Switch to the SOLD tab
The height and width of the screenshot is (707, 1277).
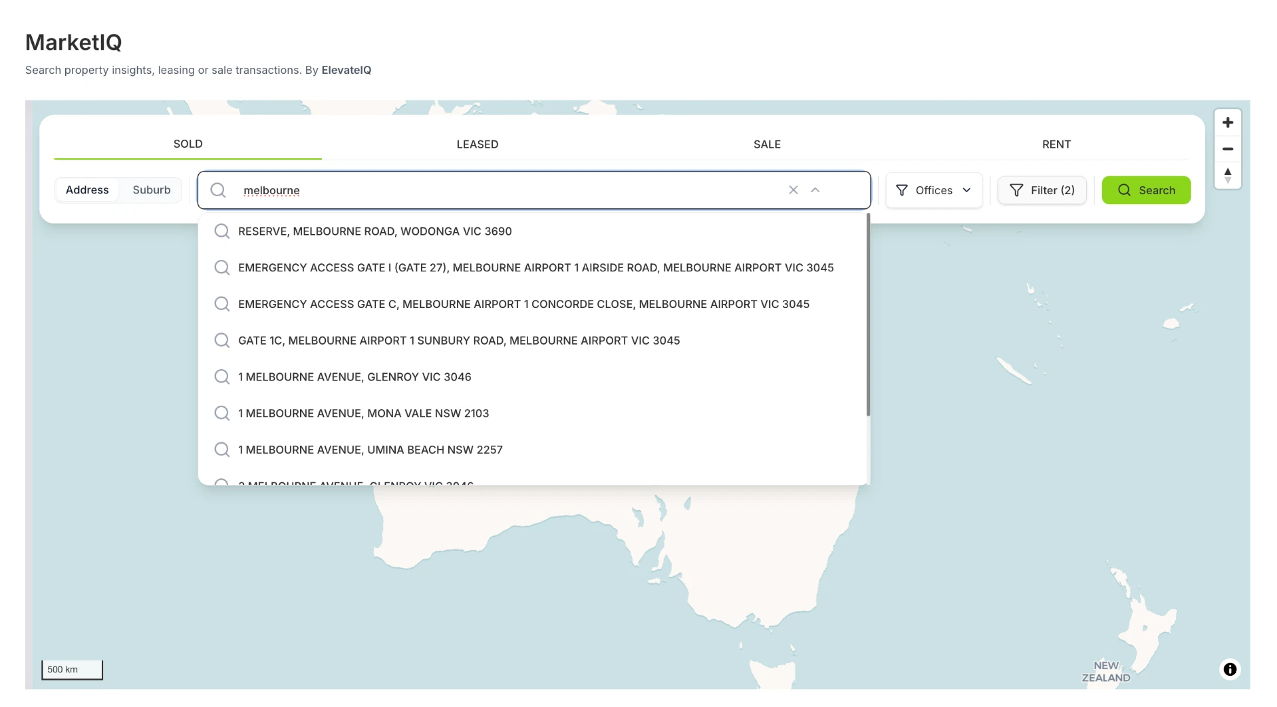[188, 144]
